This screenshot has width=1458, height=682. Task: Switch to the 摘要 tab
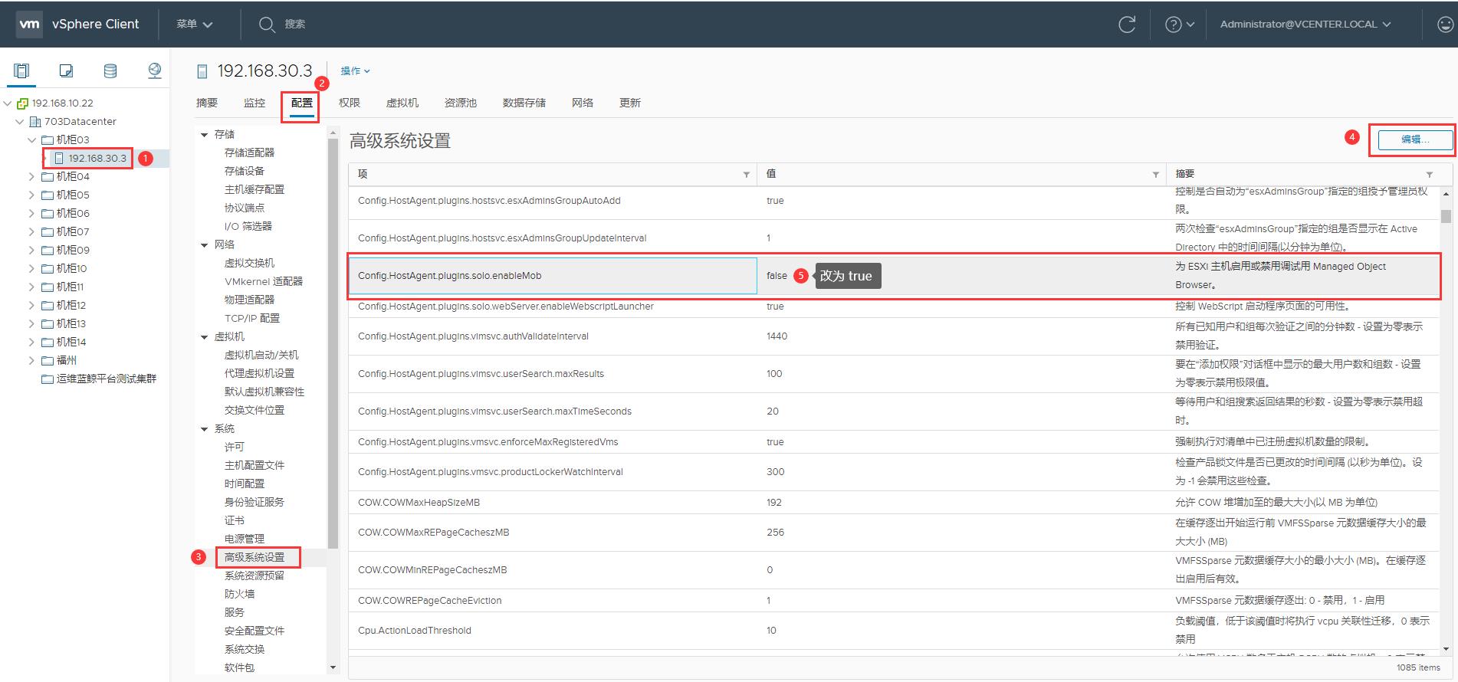point(207,103)
